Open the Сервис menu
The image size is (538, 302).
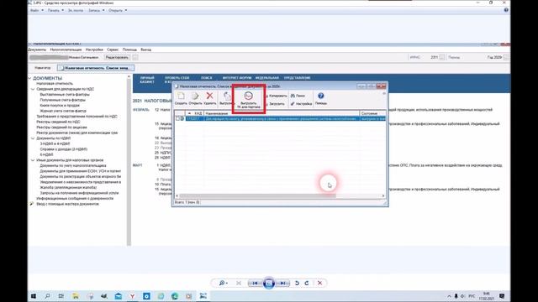point(113,49)
